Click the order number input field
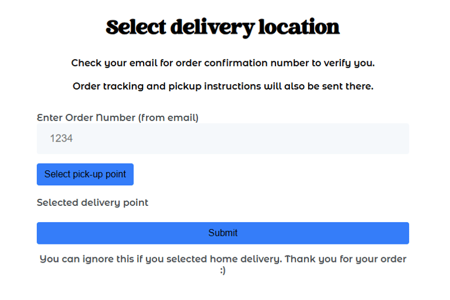Viewport: 450px width, 300px height. [x=223, y=139]
